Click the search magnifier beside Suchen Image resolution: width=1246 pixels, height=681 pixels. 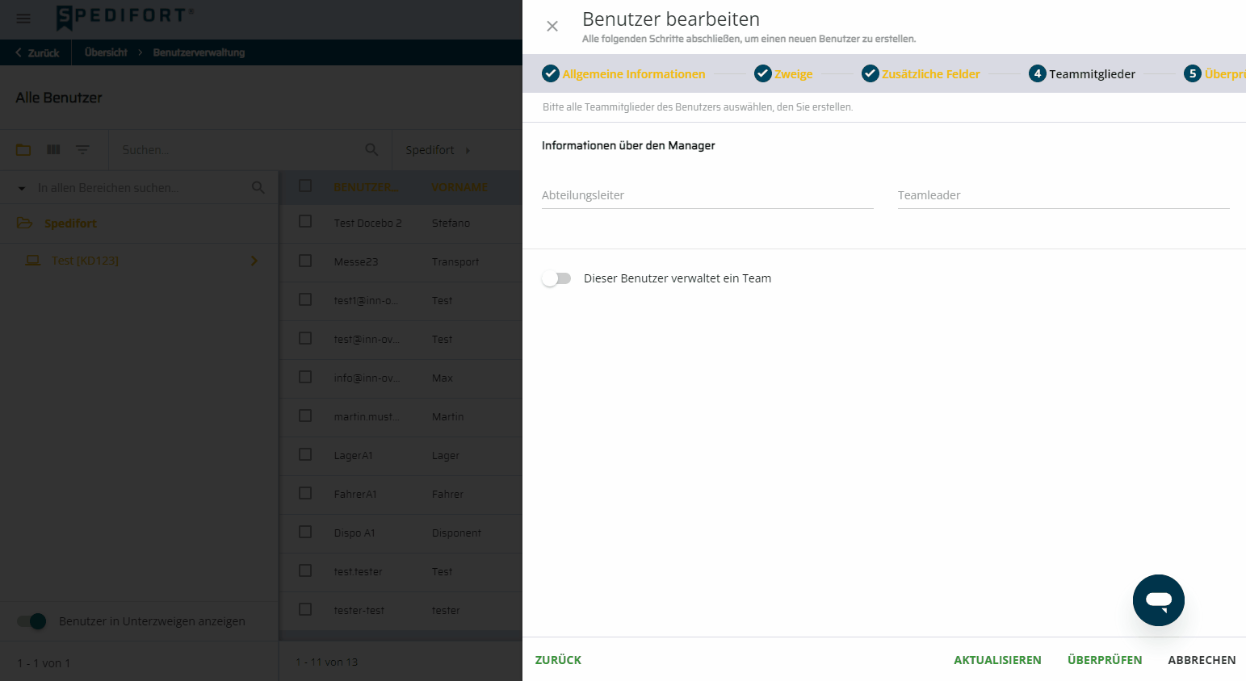[x=371, y=149]
